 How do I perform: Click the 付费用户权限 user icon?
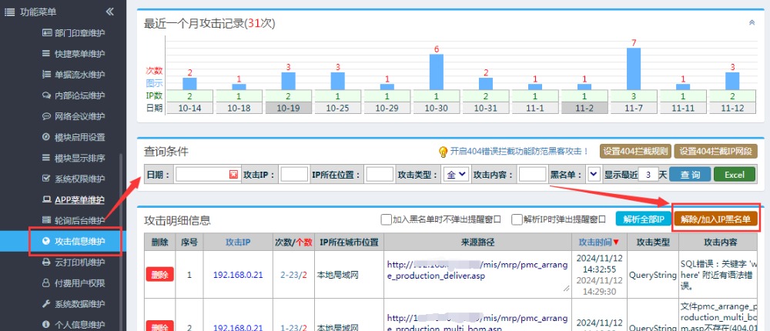[x=46, y=283]
